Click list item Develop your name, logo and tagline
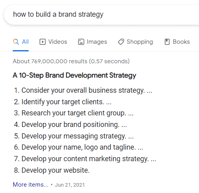Image resolution: width=199 pixels, height=193 pixels. 78,147
